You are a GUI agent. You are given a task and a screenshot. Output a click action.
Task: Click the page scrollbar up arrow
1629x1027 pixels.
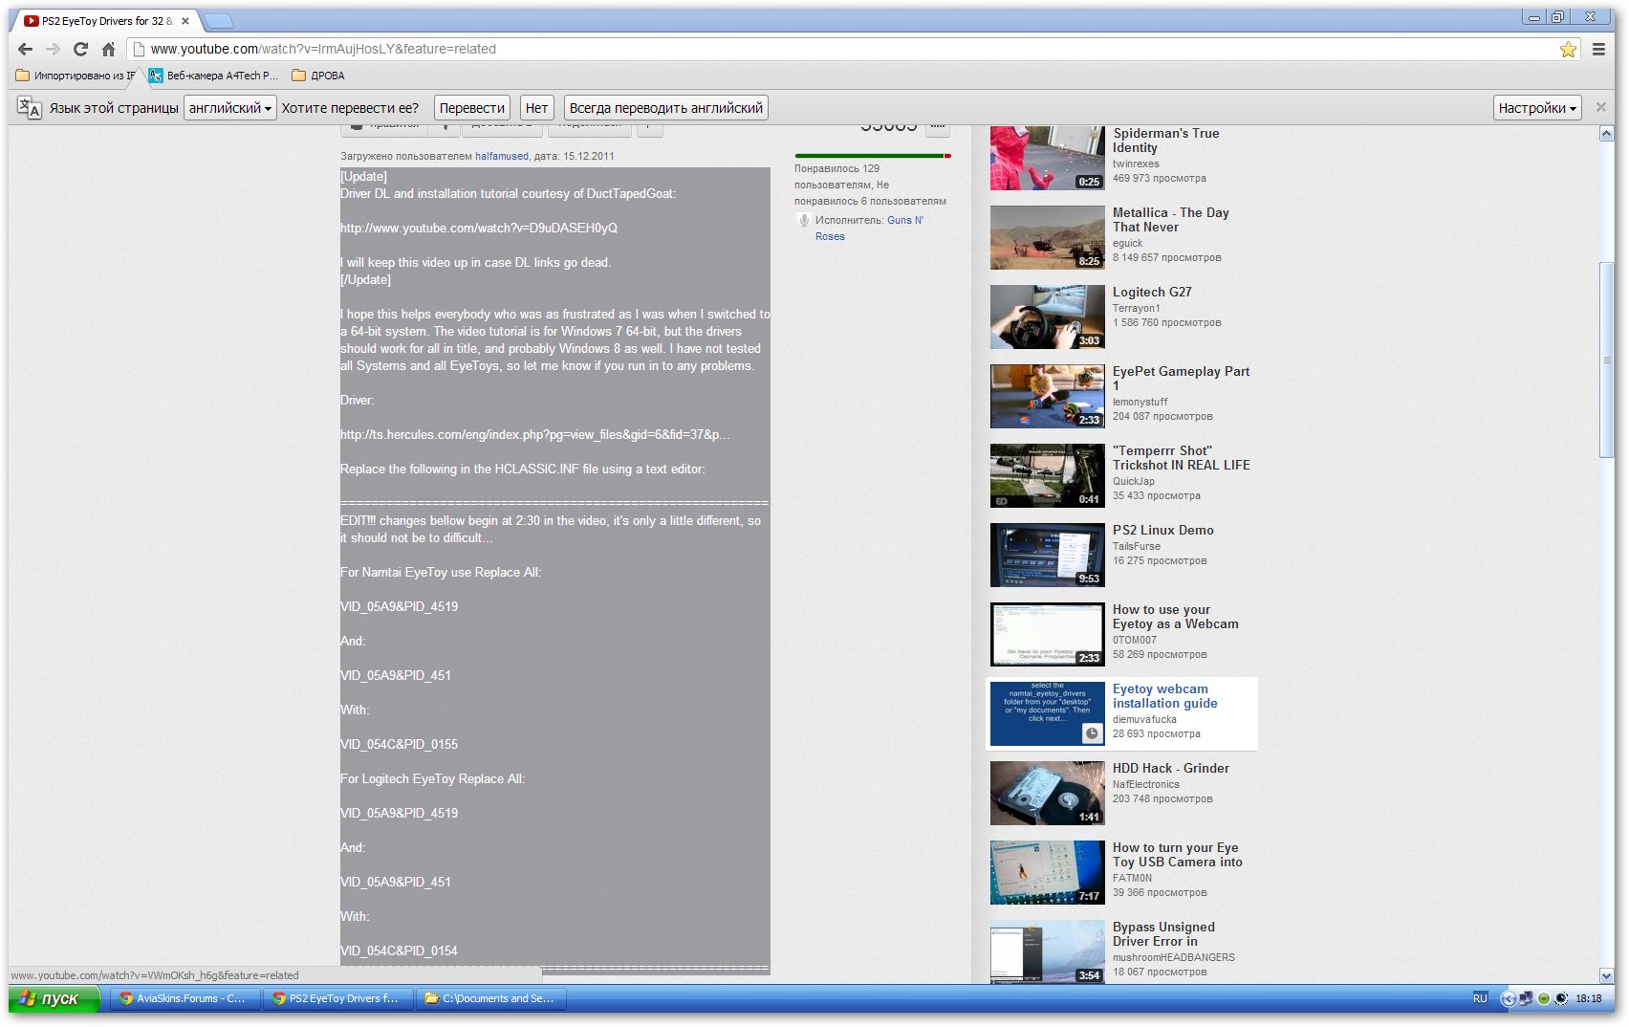point(1606,134)
